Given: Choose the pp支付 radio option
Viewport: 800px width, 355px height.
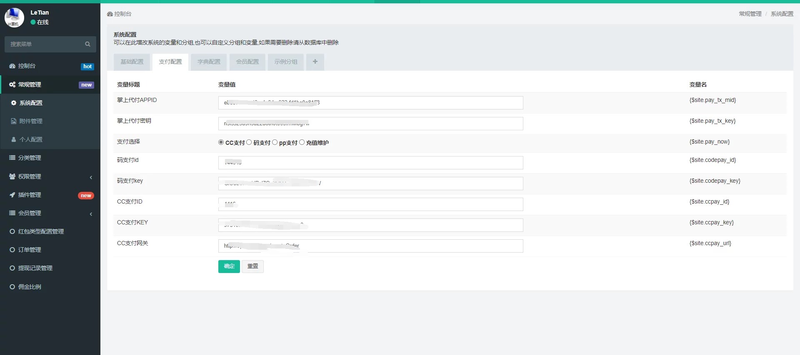Looking at the screenshot, I should 275,142.
